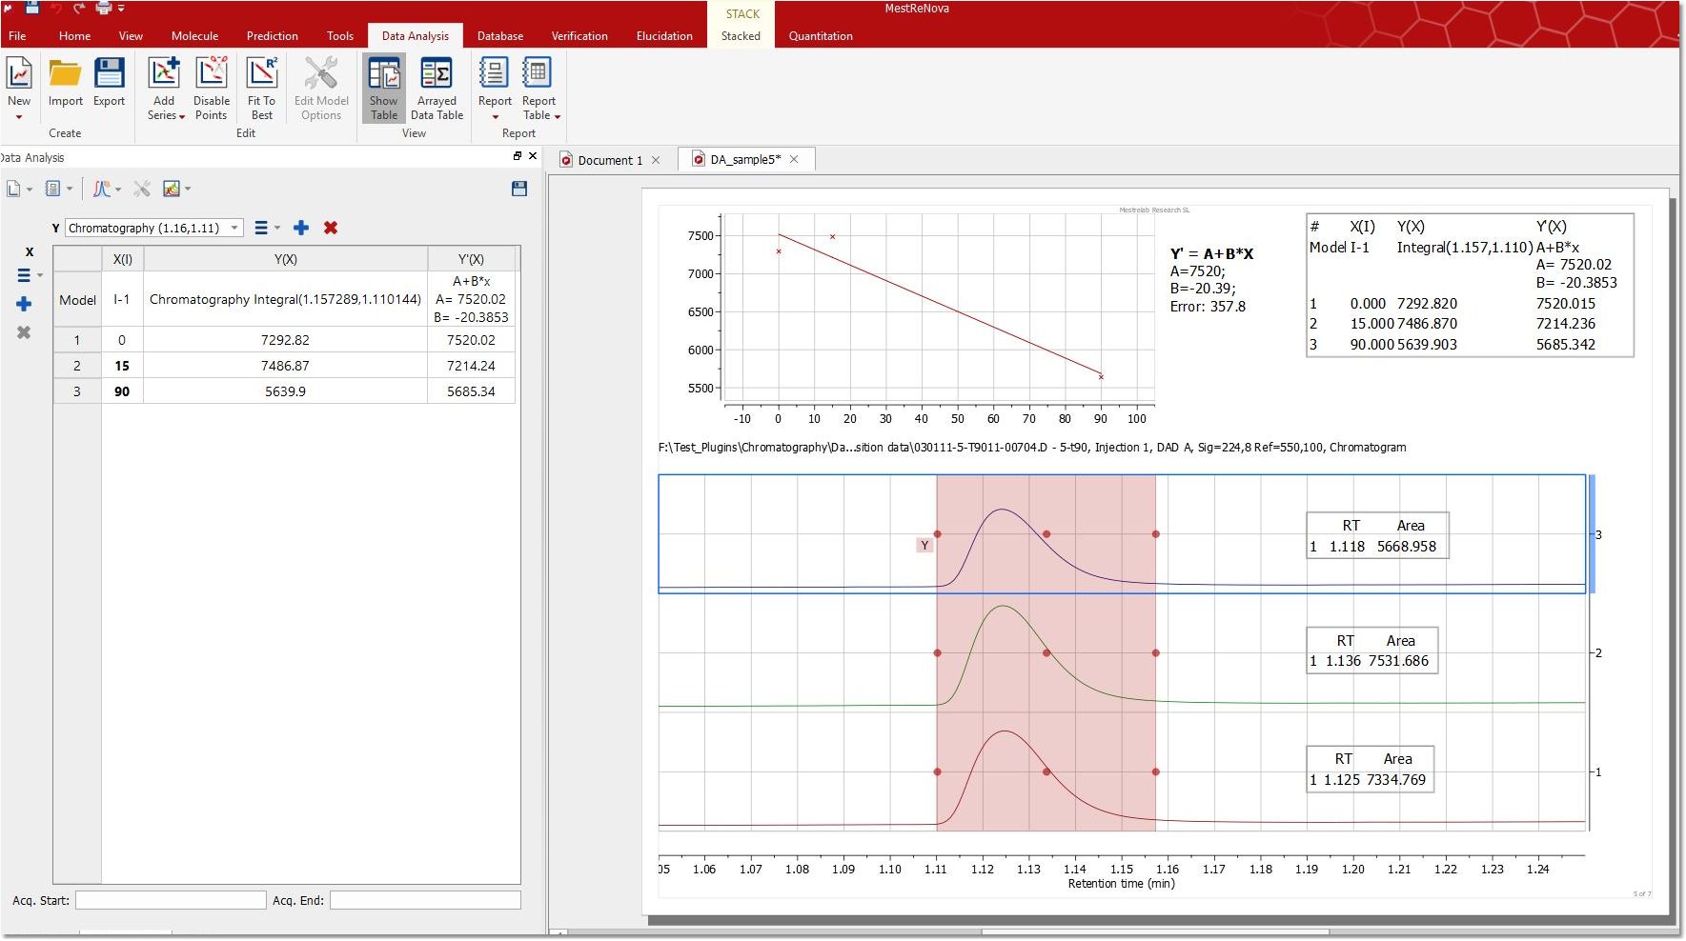
Task: Click the Acq. End input field
Action: 425,900
